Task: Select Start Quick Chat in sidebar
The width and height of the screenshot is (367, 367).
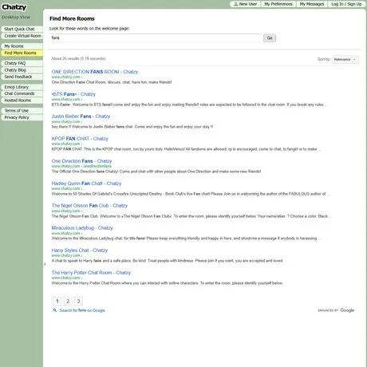Action: [22, 29]
